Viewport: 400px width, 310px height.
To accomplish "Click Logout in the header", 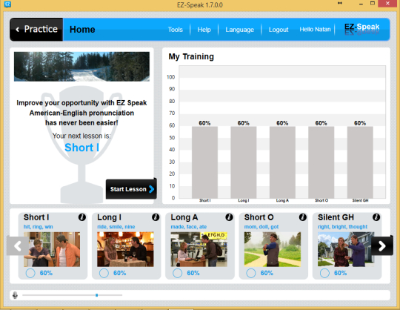I will (x=279, y=30).
